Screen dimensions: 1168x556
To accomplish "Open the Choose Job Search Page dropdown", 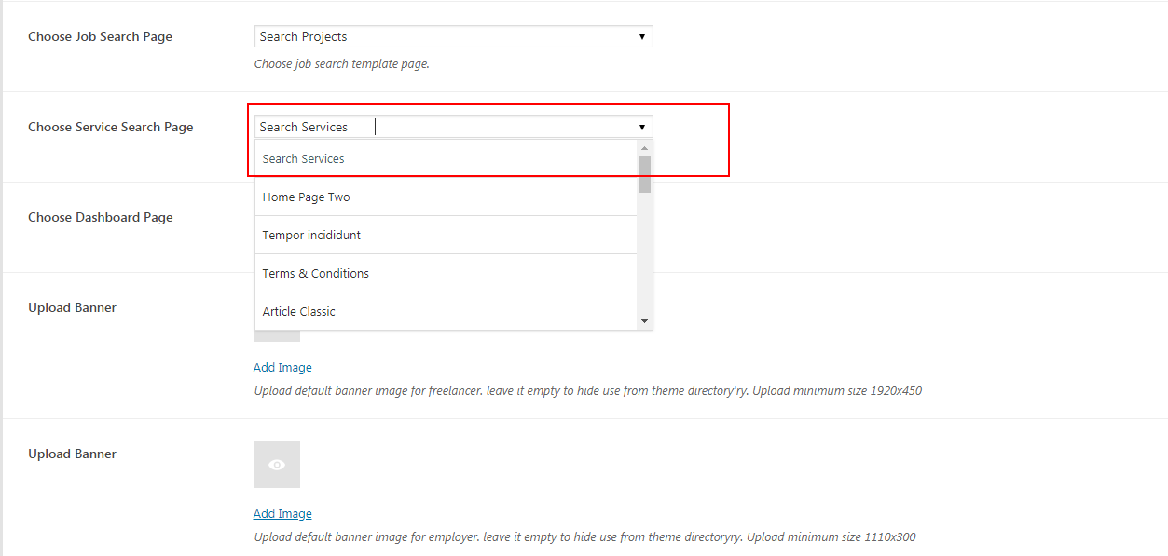I will [x=453, y=36].
